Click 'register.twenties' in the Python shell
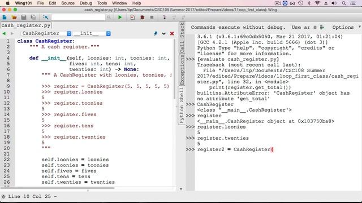 (223, 138)
